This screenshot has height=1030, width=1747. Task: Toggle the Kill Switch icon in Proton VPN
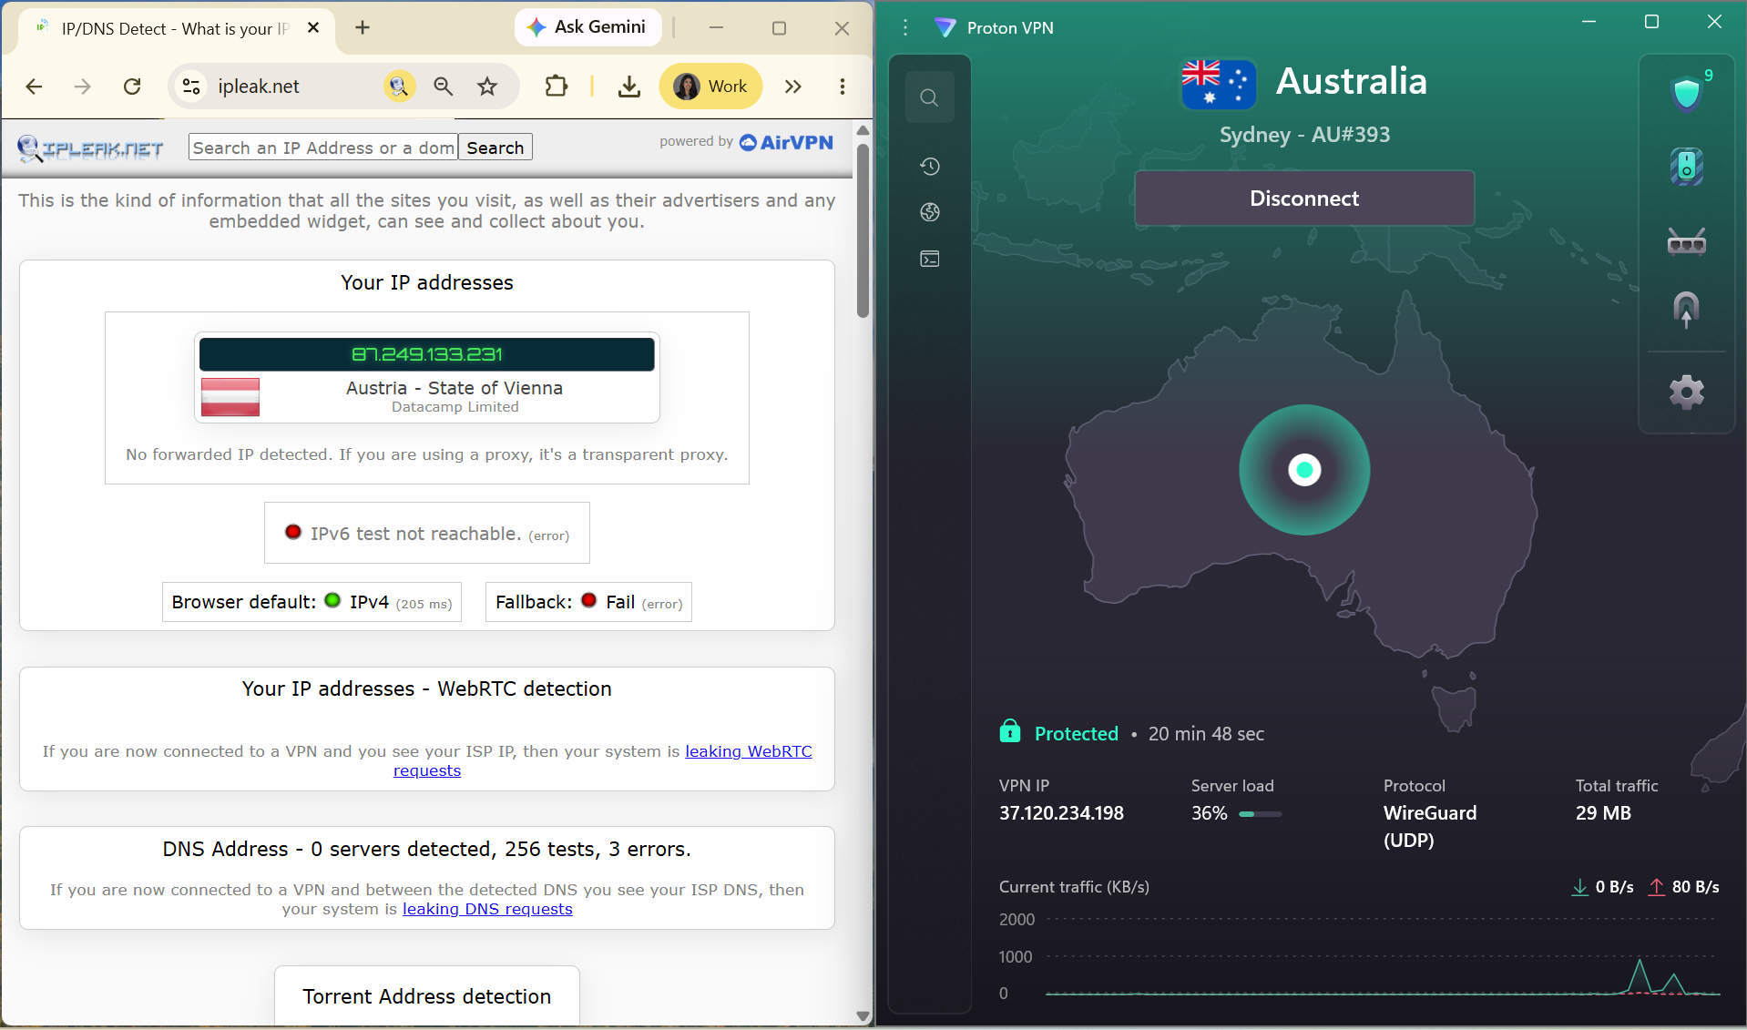coord(1687,167)
